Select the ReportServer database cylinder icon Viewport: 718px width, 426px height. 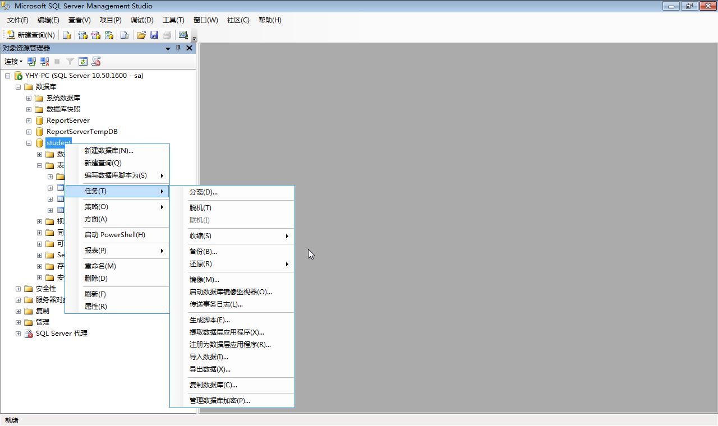tap(39, 121)
